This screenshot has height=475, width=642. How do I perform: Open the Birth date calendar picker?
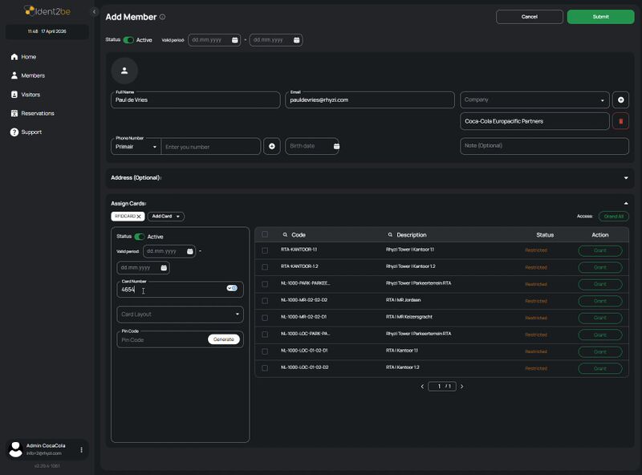[336, 146]
